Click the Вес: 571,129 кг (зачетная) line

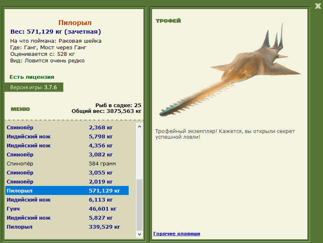55,32
